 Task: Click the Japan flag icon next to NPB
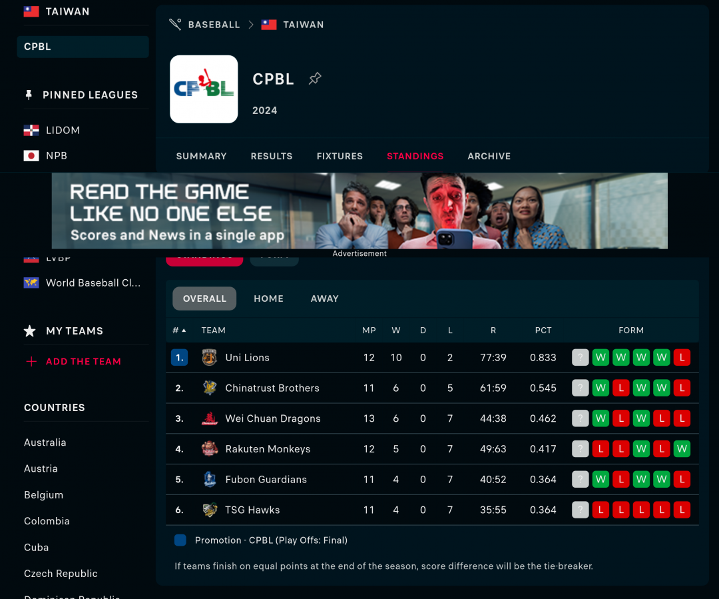click(31, 156)
